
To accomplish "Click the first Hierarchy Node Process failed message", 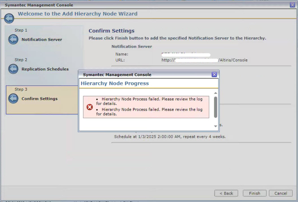I will pos(149,101).
